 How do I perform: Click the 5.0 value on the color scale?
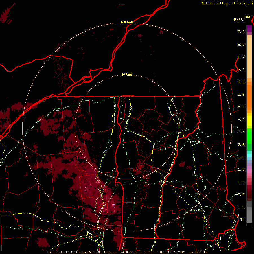pyautogui.click(x=241, y=107)
